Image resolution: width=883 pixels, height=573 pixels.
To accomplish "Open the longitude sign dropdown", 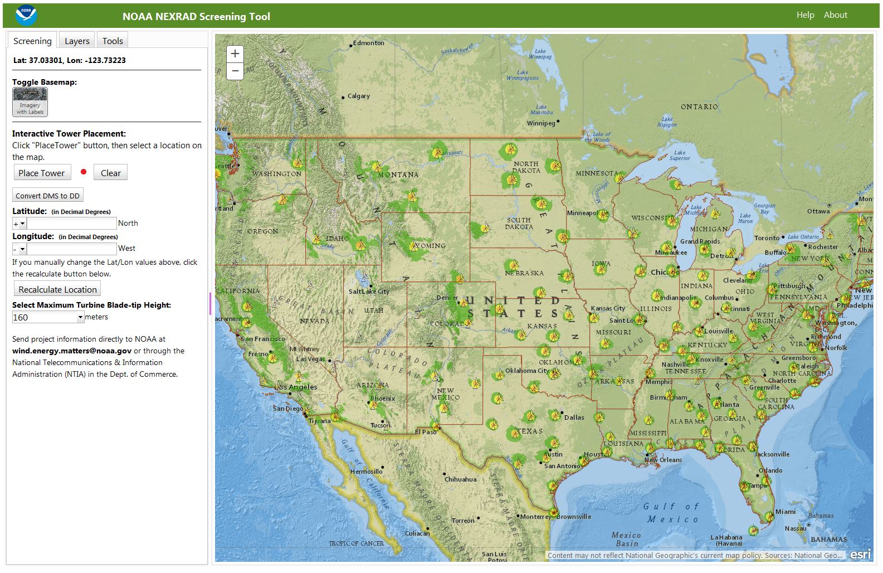I will point(19,249).
